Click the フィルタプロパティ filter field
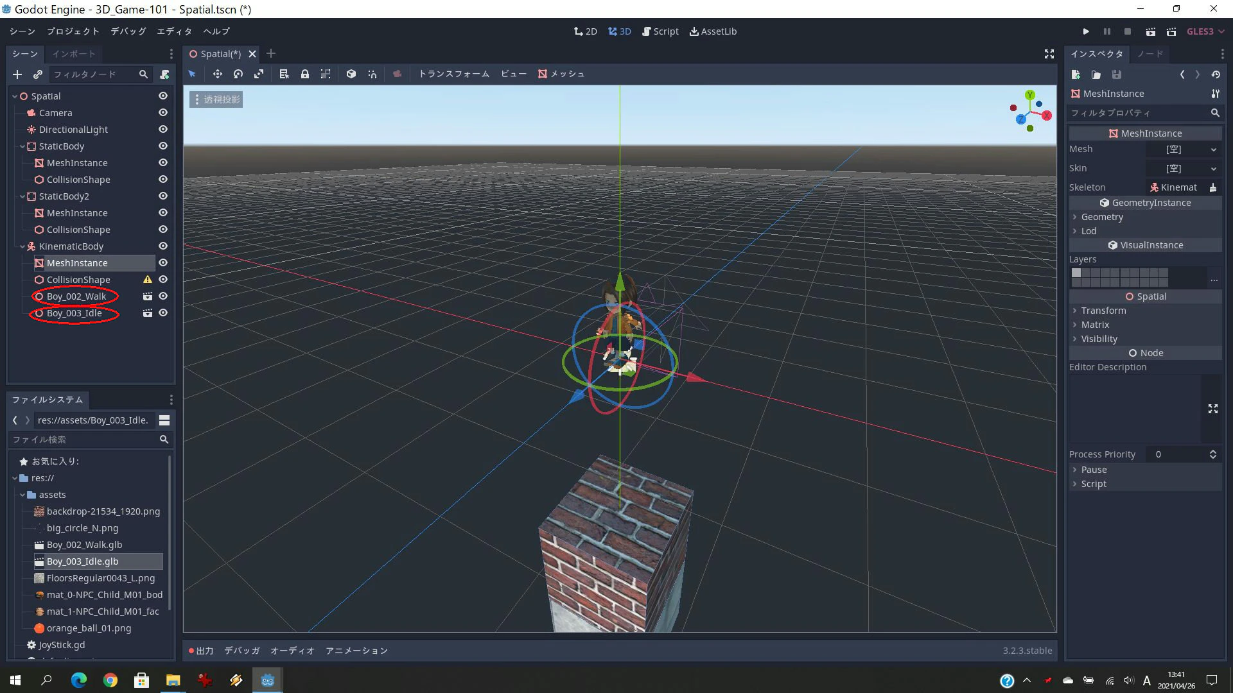 point(1146,113)
